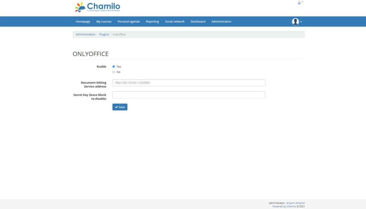
Task: Click the online users icon in top right
Action: coord(299,2)
